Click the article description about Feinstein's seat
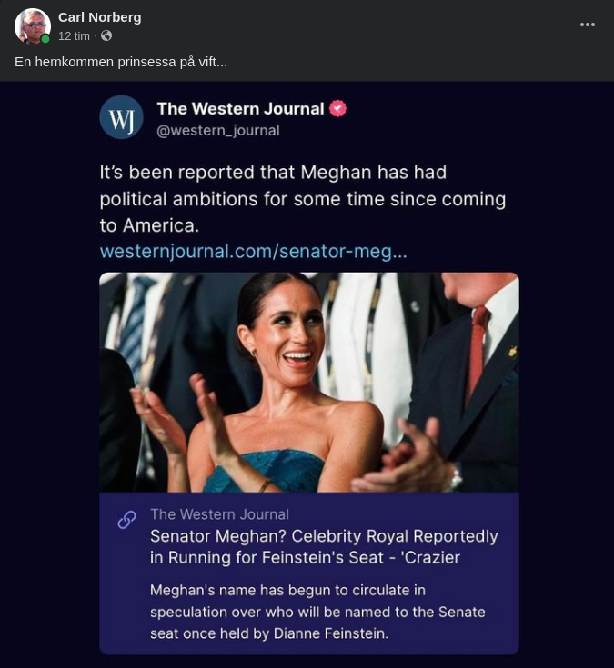614x668 pixels. (317, 611)
